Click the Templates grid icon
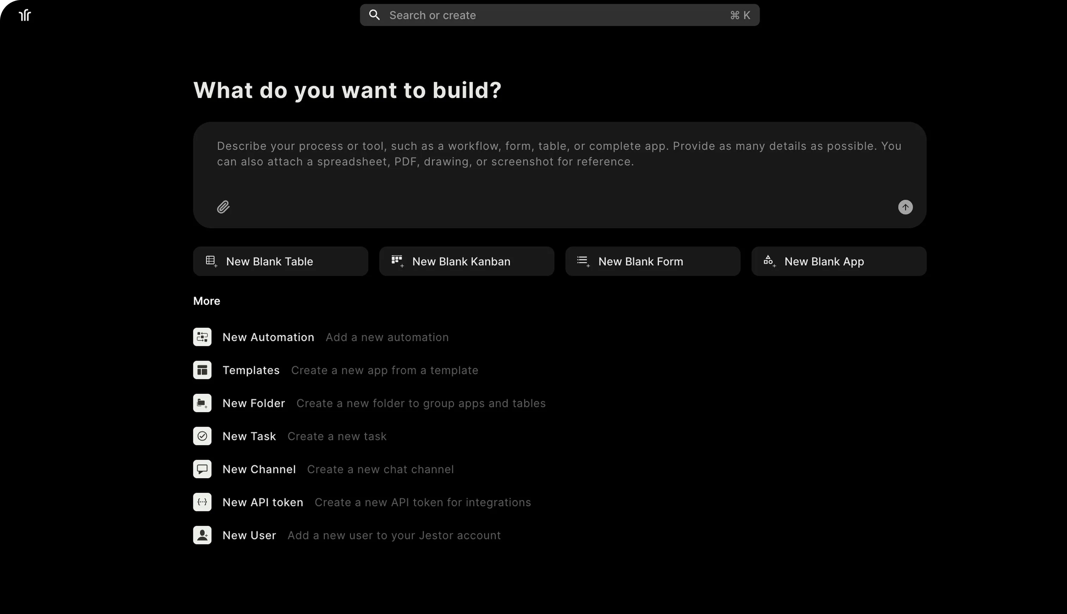Screen dimensions: 1067x614 click(x=202, y=370)
